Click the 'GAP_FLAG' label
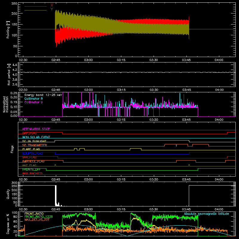Image resolution: width=239 pixels, height=239 pixels. 29,133
